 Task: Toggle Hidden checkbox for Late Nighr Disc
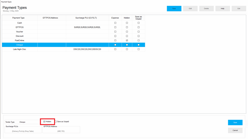(127, 49)
